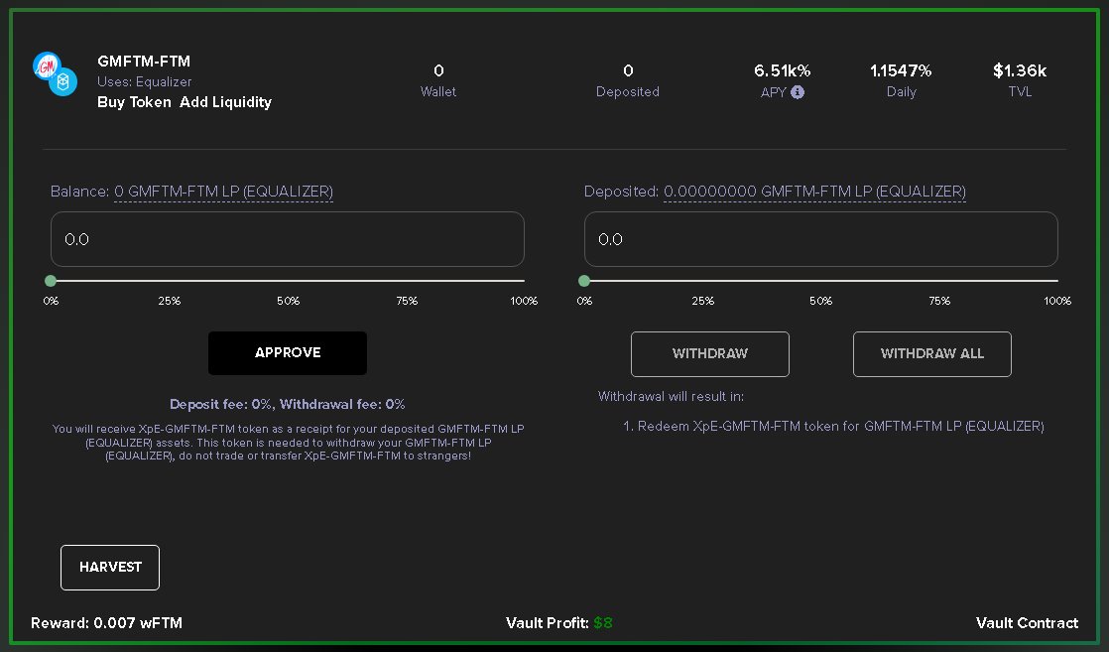
Task: Click the 'Reward: 0.007 wFTM' text
Action: [x=107, y=623]
